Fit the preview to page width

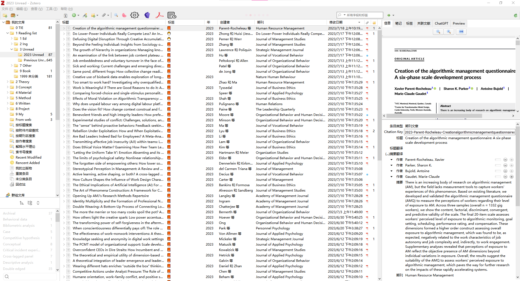pyautogui.click(x=461, y=32)
